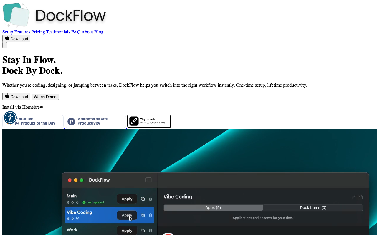This screenshot has width=377, height=235.
Task: Apply the Main dock preset
Action: tap(127, 199)
